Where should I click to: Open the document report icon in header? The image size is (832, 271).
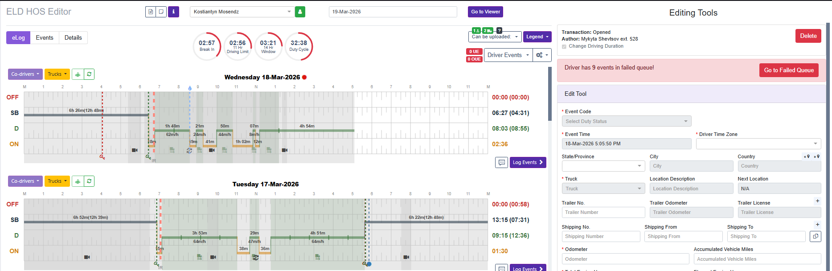pyautogui.click(x=151, y=12)
